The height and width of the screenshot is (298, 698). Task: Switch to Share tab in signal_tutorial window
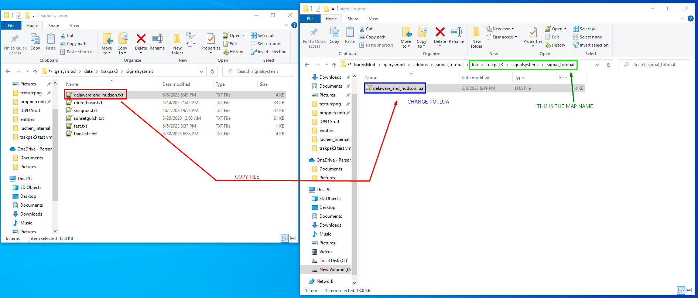[x=353, y=19]
